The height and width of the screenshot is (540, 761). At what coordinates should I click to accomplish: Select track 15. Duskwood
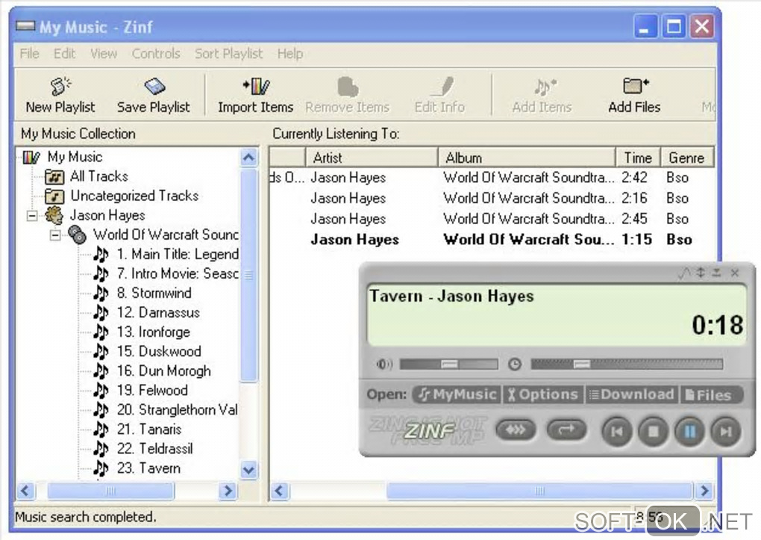click(147, 352)
